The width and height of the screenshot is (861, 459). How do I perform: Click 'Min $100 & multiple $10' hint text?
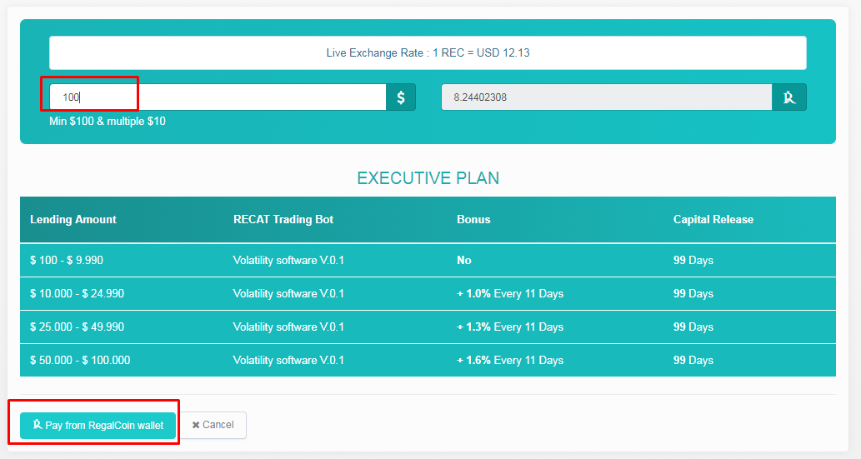pyautogui.click(x=108, y=122)
